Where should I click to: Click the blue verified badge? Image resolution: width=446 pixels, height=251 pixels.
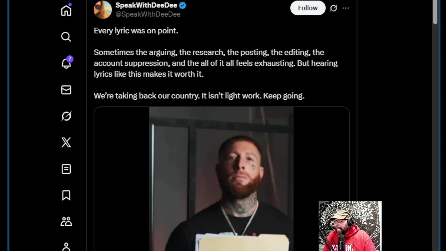[x=183, y=5]
